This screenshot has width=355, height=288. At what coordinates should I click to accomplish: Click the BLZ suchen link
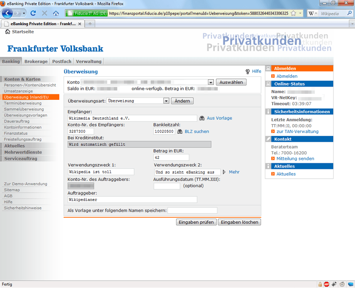(197, 132)
